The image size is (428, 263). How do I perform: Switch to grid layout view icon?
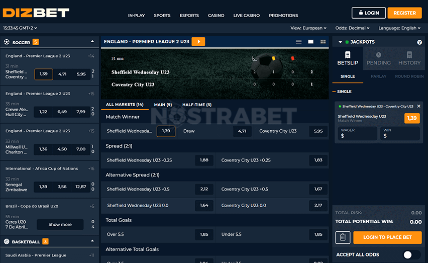point(323,42)
